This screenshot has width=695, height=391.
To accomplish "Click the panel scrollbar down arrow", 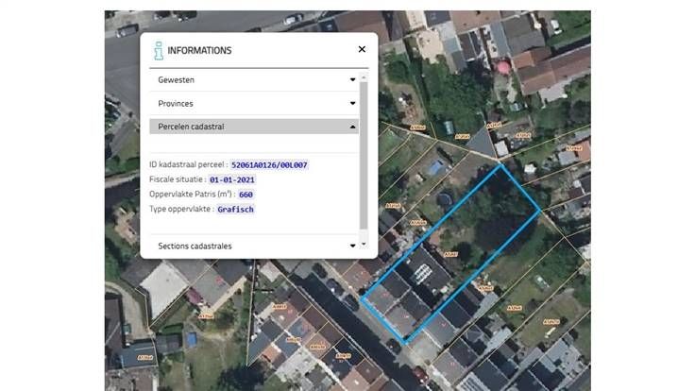I will coord(364,244).
